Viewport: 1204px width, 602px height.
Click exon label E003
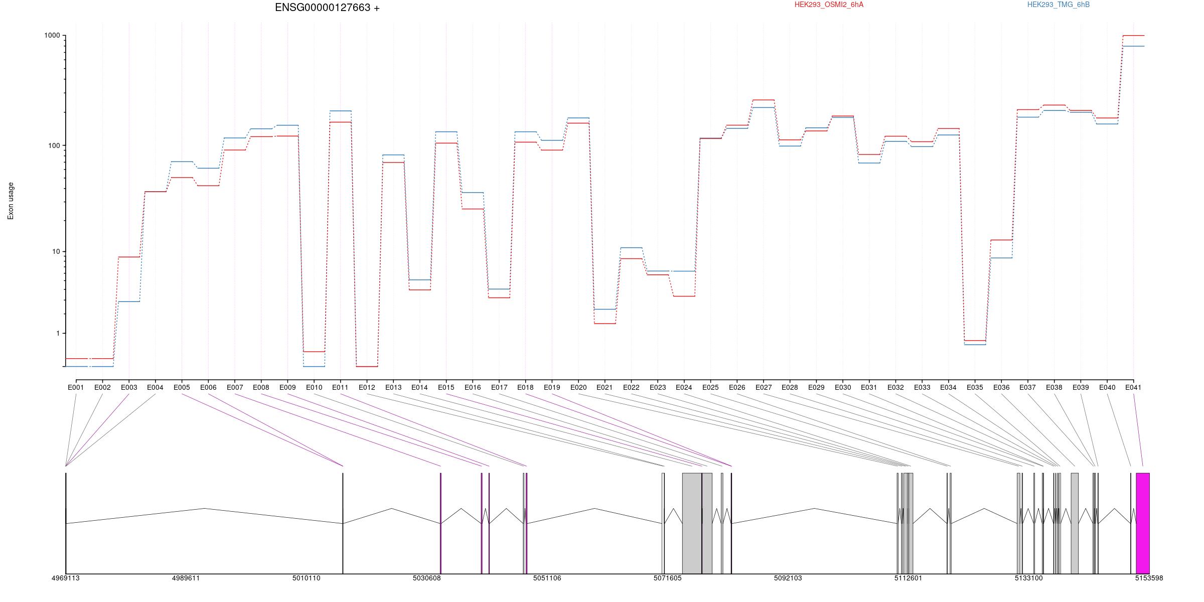pos(129,387)
